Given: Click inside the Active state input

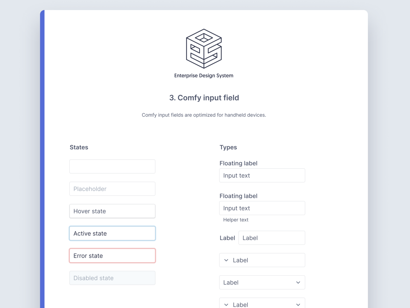Looking at the screenshot, I should click(112, 233).
